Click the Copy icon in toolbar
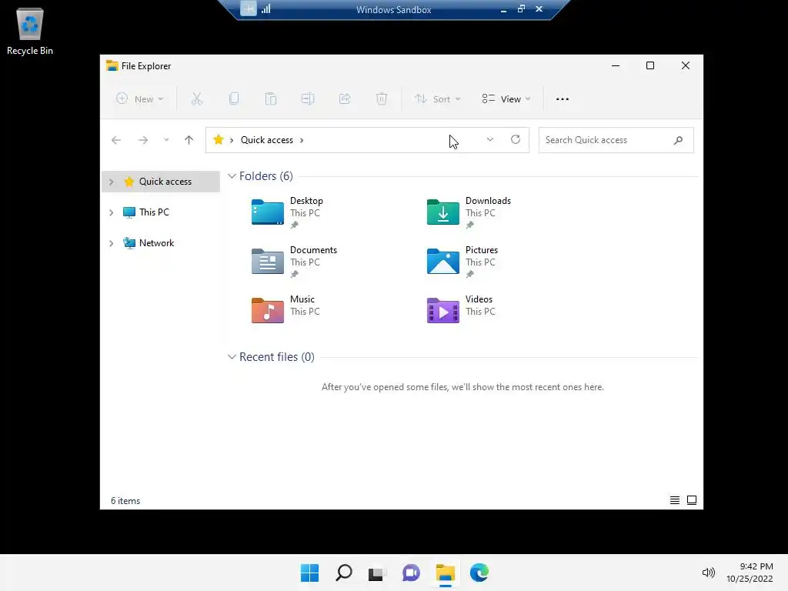 [234, 99]
